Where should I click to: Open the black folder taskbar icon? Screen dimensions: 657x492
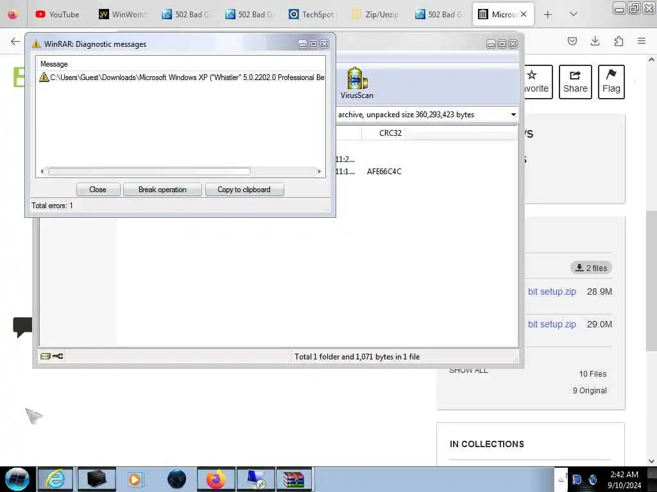96,479
